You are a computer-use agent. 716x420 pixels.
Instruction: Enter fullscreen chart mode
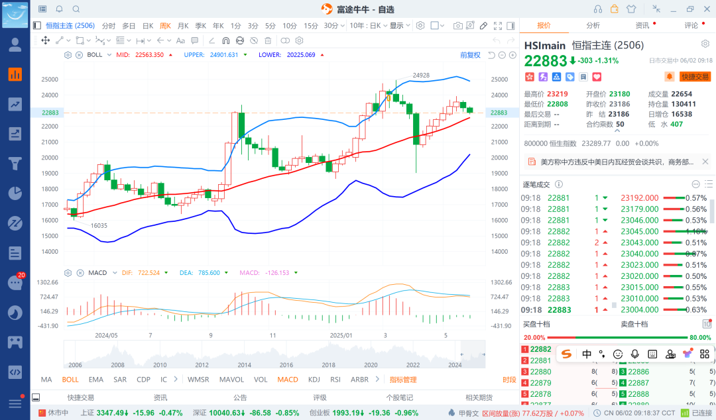coord(498,26)
